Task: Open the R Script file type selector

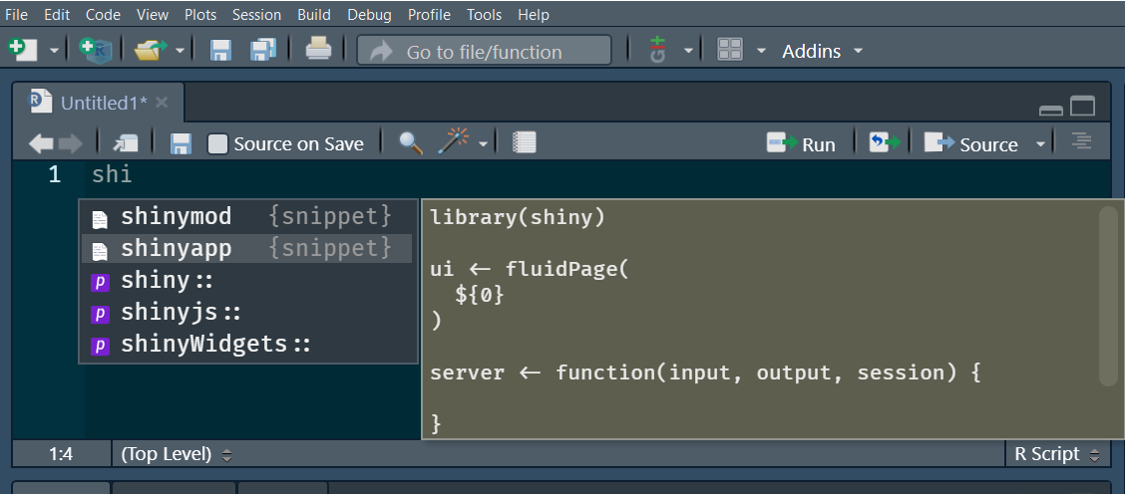Action: [1056, 454]
